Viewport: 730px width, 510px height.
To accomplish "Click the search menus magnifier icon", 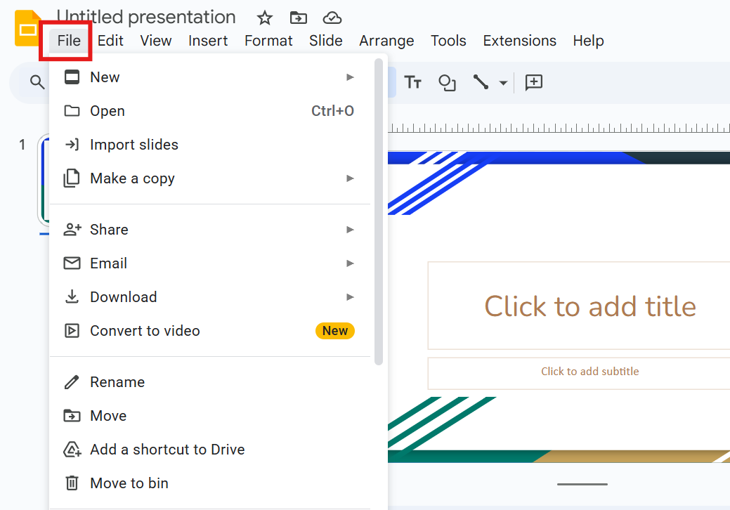I will 37,82.
